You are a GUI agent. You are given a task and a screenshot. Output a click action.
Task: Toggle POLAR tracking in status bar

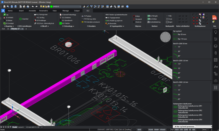[151, 129]
